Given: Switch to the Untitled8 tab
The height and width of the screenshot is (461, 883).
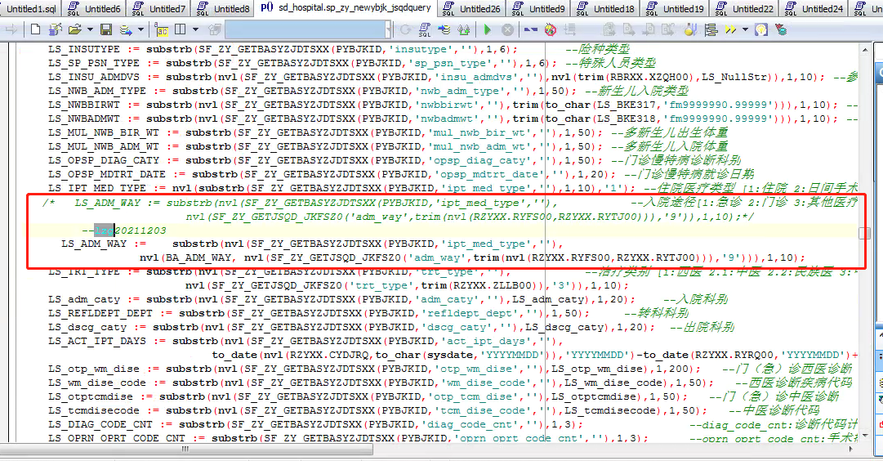Looking at the screenshot, I should coord(223,8).
